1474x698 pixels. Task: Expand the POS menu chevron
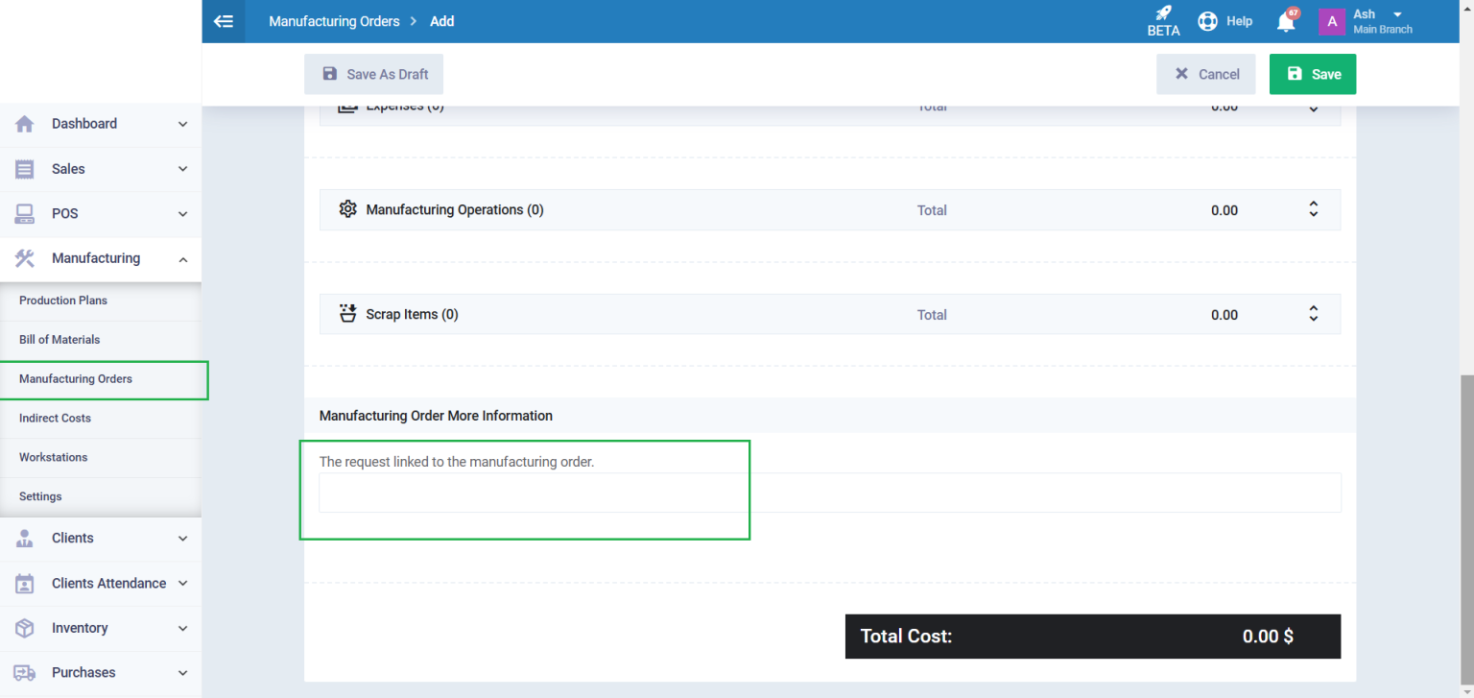click(183, 213)
